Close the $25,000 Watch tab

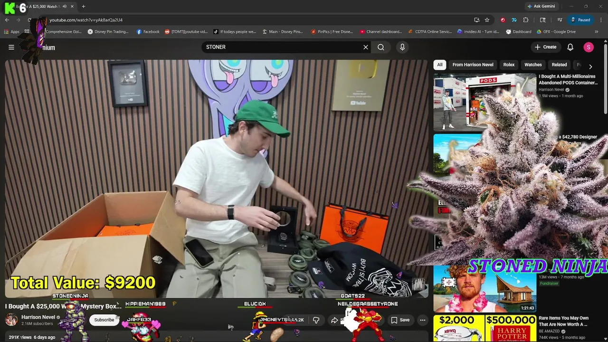(72, 6)
